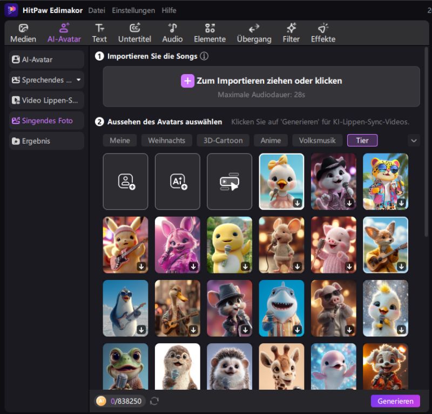
Task: Expand more avatar category filters
Action: coord(414,141)
